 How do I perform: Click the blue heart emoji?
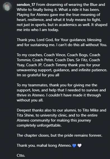(x=74, y=146)
